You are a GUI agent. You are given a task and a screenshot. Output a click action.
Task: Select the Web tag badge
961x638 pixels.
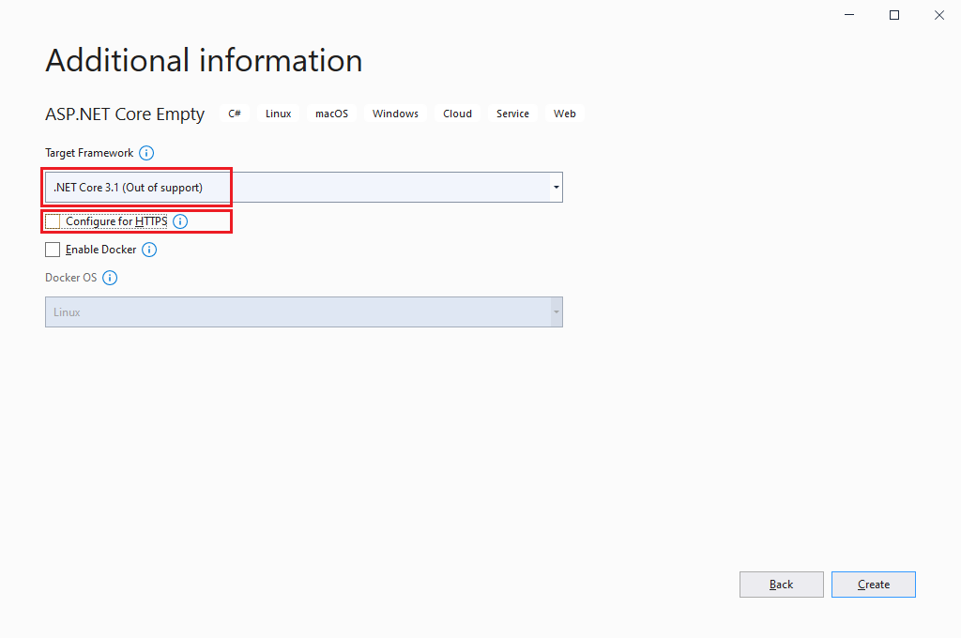pyautogui.click(x=564, y=113)
